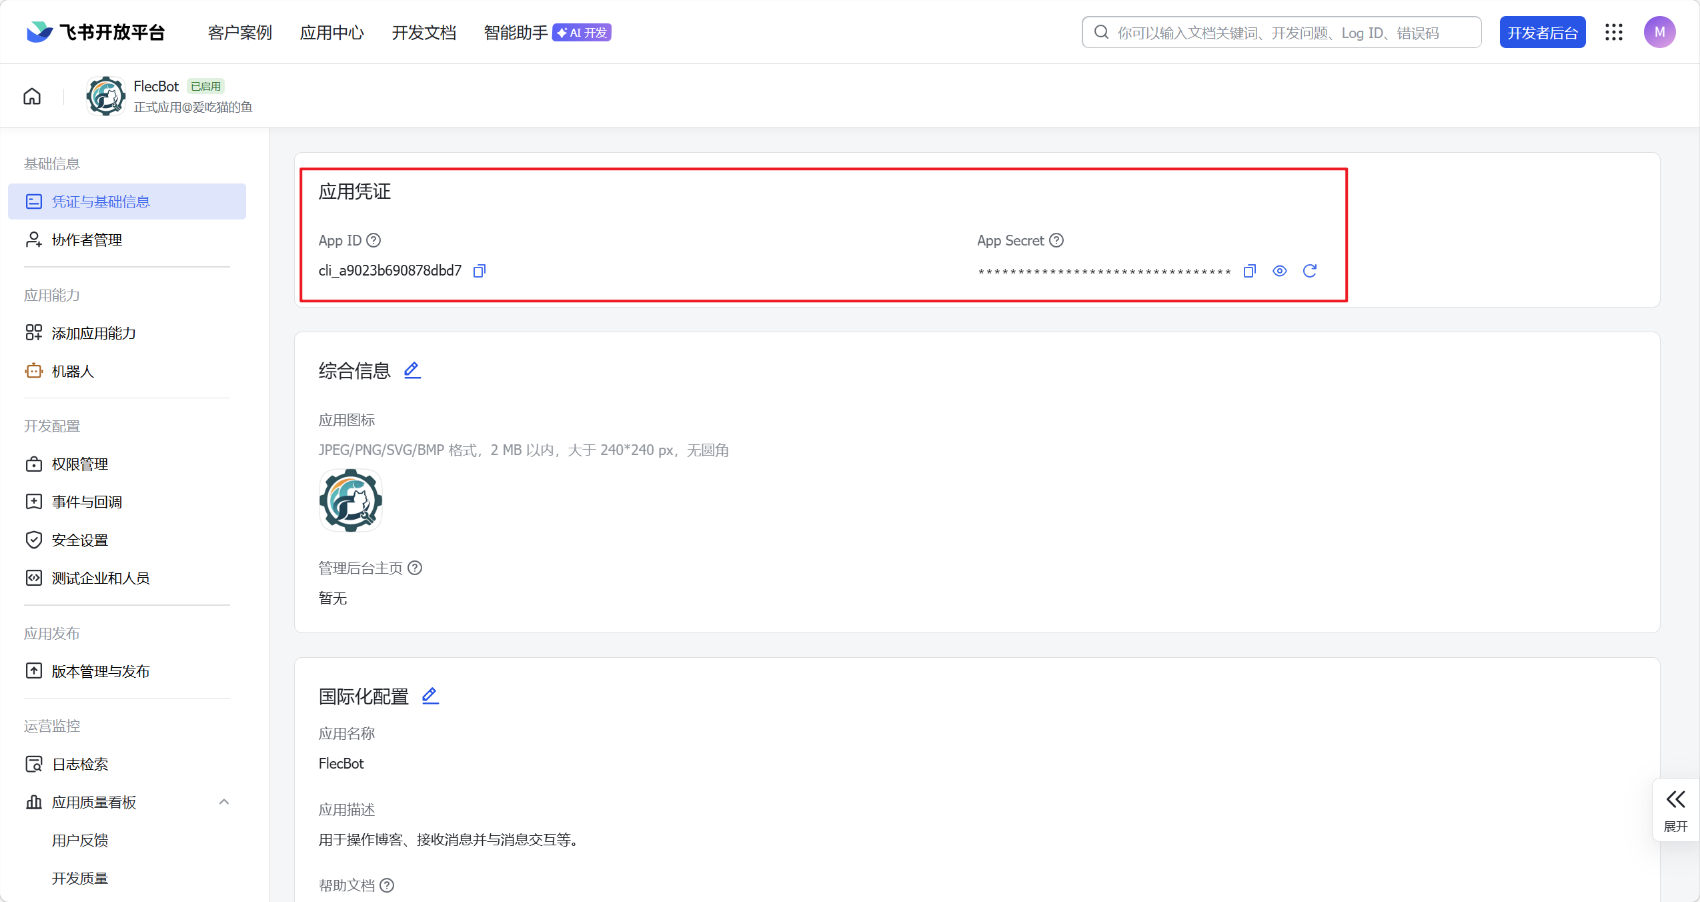Show help tooltip for App Secret
The height and width of the screenshot is (902, 1700).
pyautogui.click(x=1056, y=240)
